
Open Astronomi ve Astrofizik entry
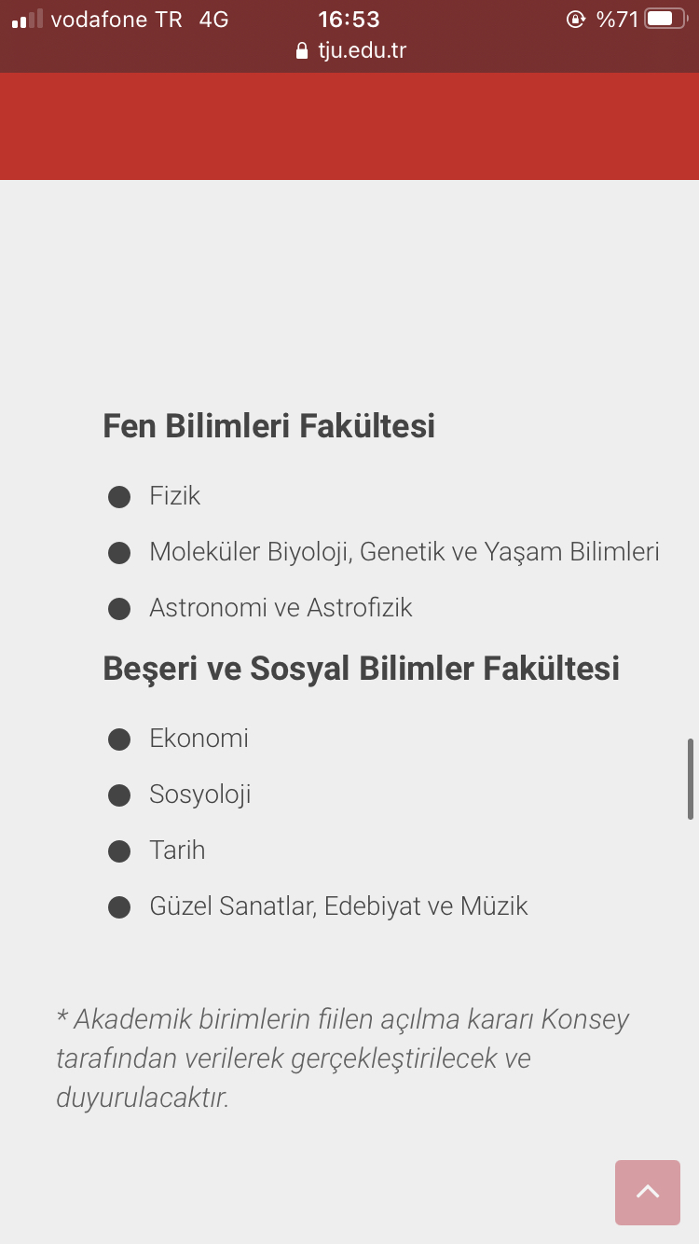[x=281, y=608]
